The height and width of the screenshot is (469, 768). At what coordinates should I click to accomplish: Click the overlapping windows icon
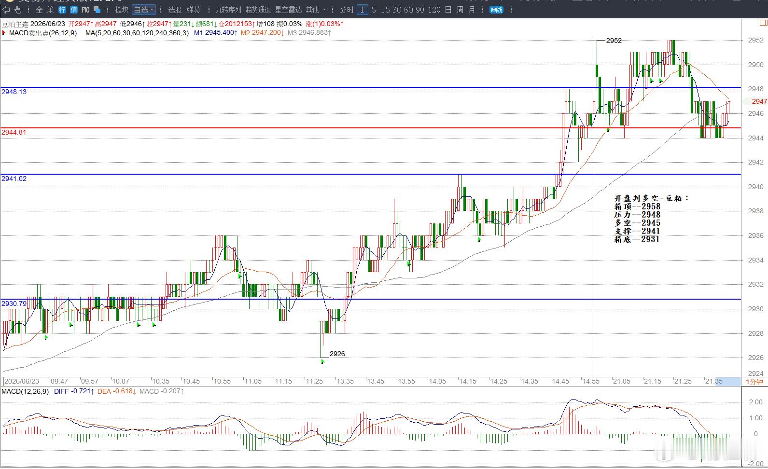(97, 10)
